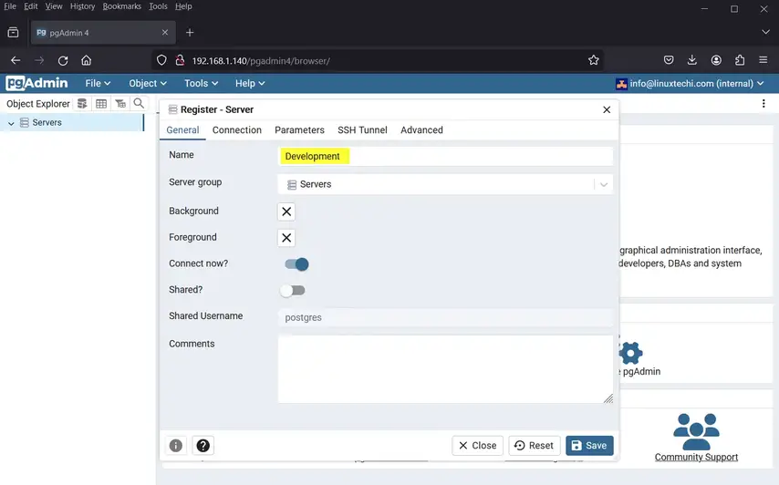Disable the Connect now switch
Screen dimensions: 779x485
pyautogui.click(x=296, y=264)
